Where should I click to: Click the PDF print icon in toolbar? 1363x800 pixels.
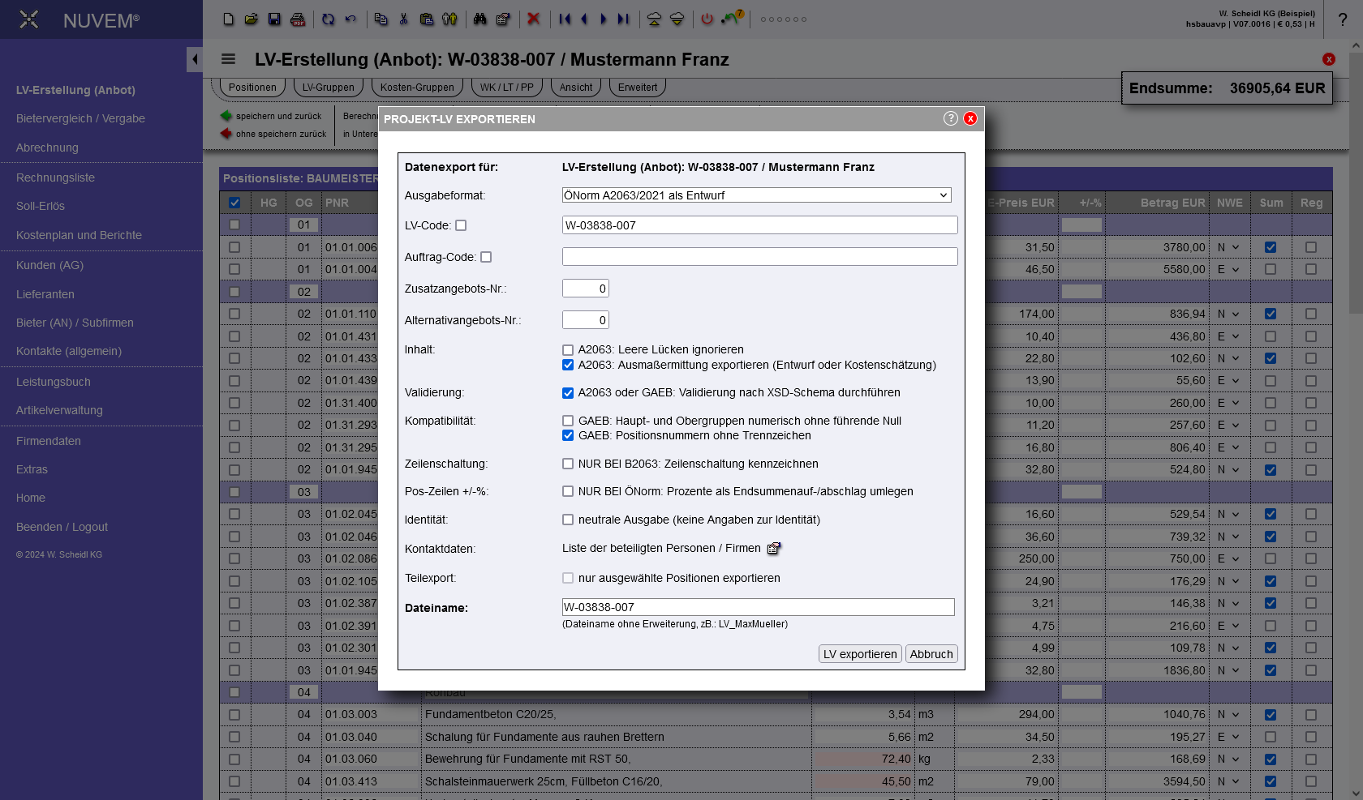click(298, 19)
